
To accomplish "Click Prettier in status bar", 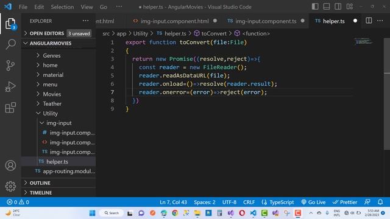I will 345,202.
